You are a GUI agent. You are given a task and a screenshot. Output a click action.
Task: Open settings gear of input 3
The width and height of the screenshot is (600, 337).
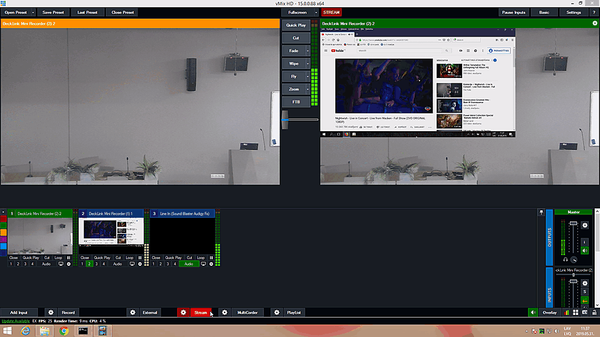click(x=211, y=264)
